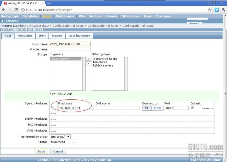Remove the agent interface
227x162 pixels.
point(207,108)
